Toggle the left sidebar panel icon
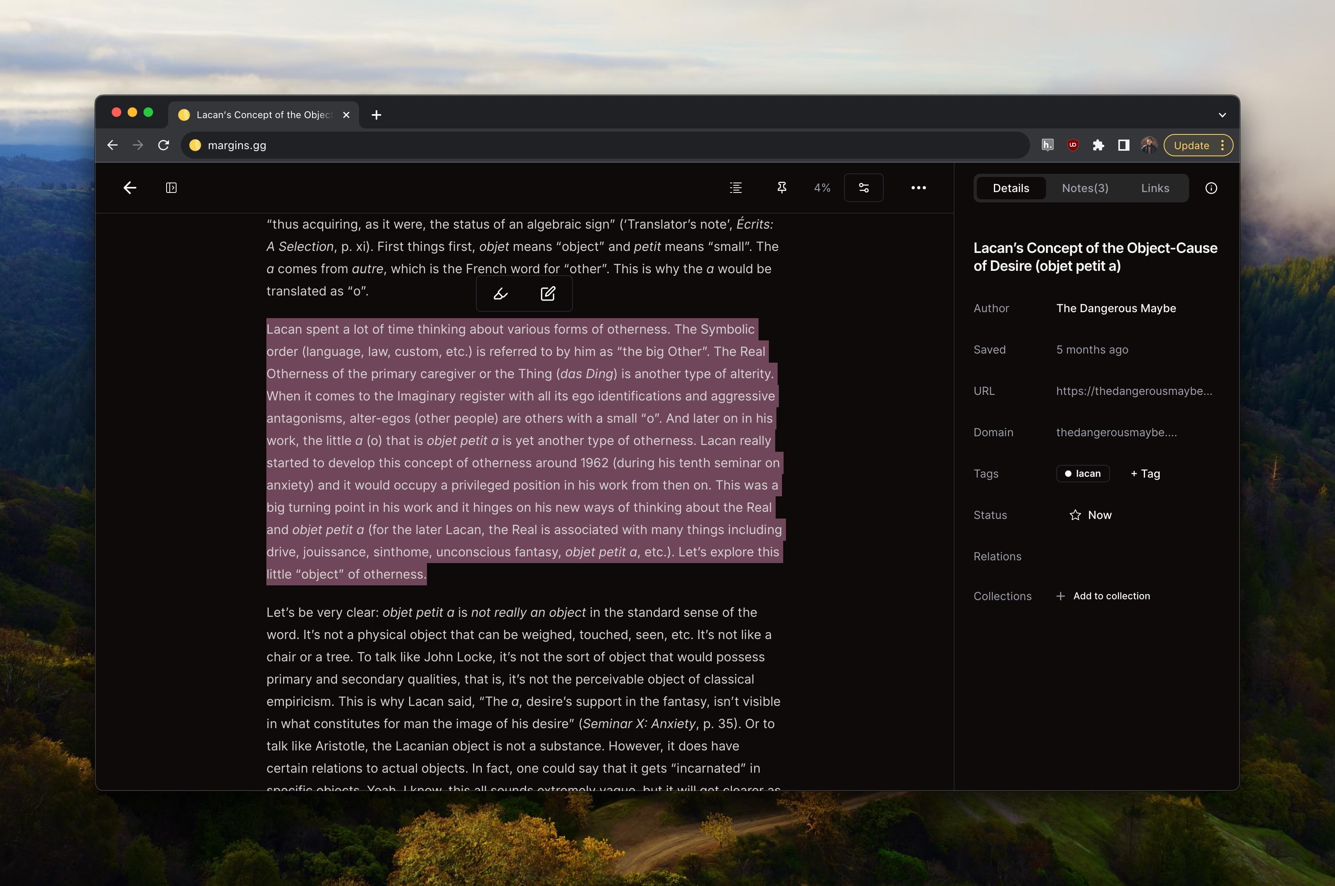The width and height of the screenshot is (1335, 886). click(x=171, y=188)
